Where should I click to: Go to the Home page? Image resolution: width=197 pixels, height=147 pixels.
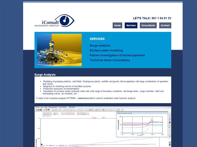coord(117,25)
